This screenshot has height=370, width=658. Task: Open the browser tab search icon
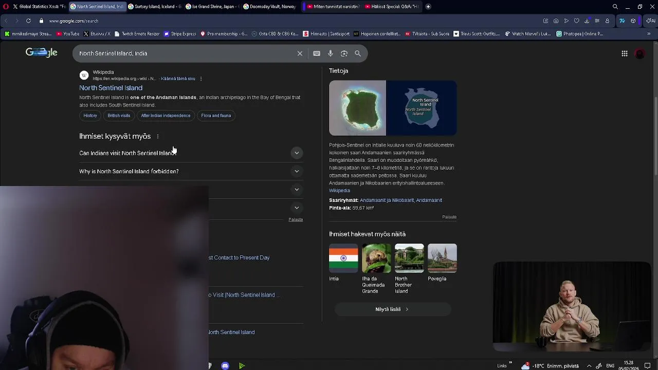click(x=615, y=7)
